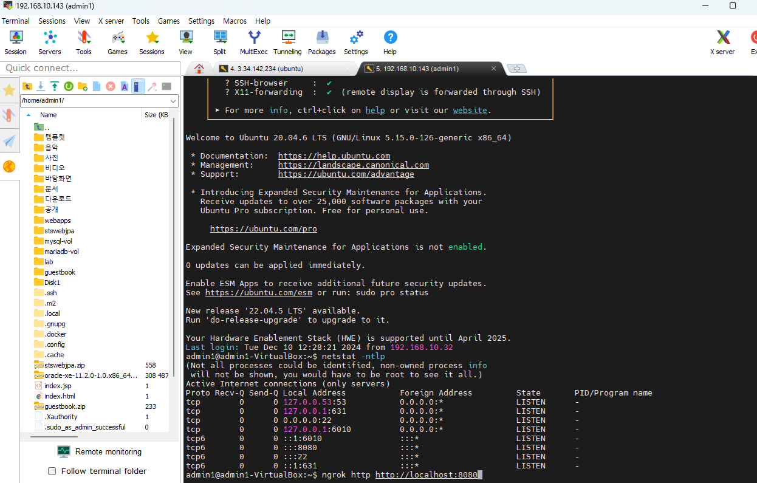
Task: Click the help.ubuntu.com link
Action: 334,156
